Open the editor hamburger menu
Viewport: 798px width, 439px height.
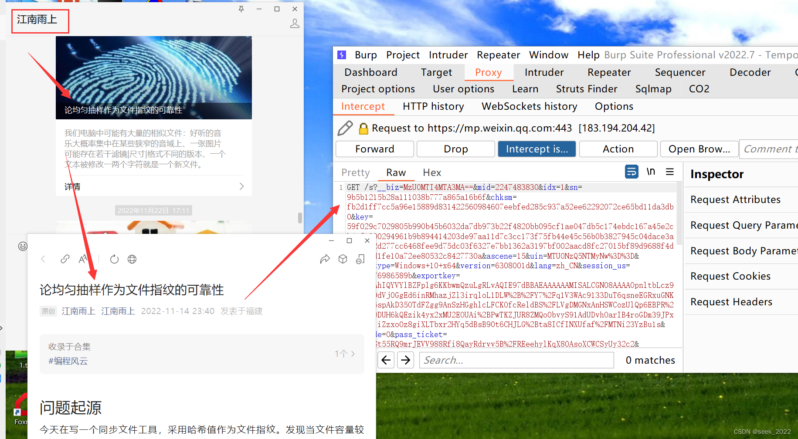[x=670, y=172]
